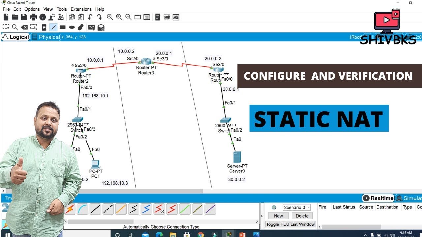The image size is (422, 237).
Task: Open Network Information icon
Action: (43, 17)
